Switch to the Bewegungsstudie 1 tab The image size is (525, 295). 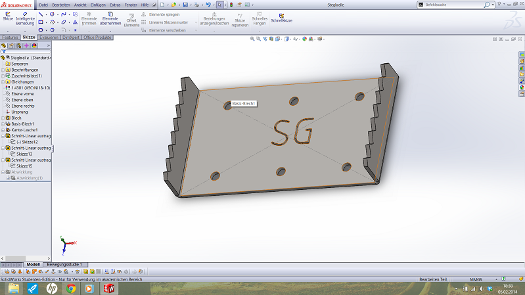[64, 264]
